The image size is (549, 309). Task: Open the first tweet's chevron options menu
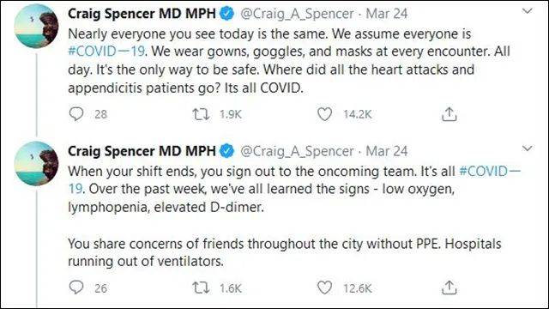tap(527, 11)
